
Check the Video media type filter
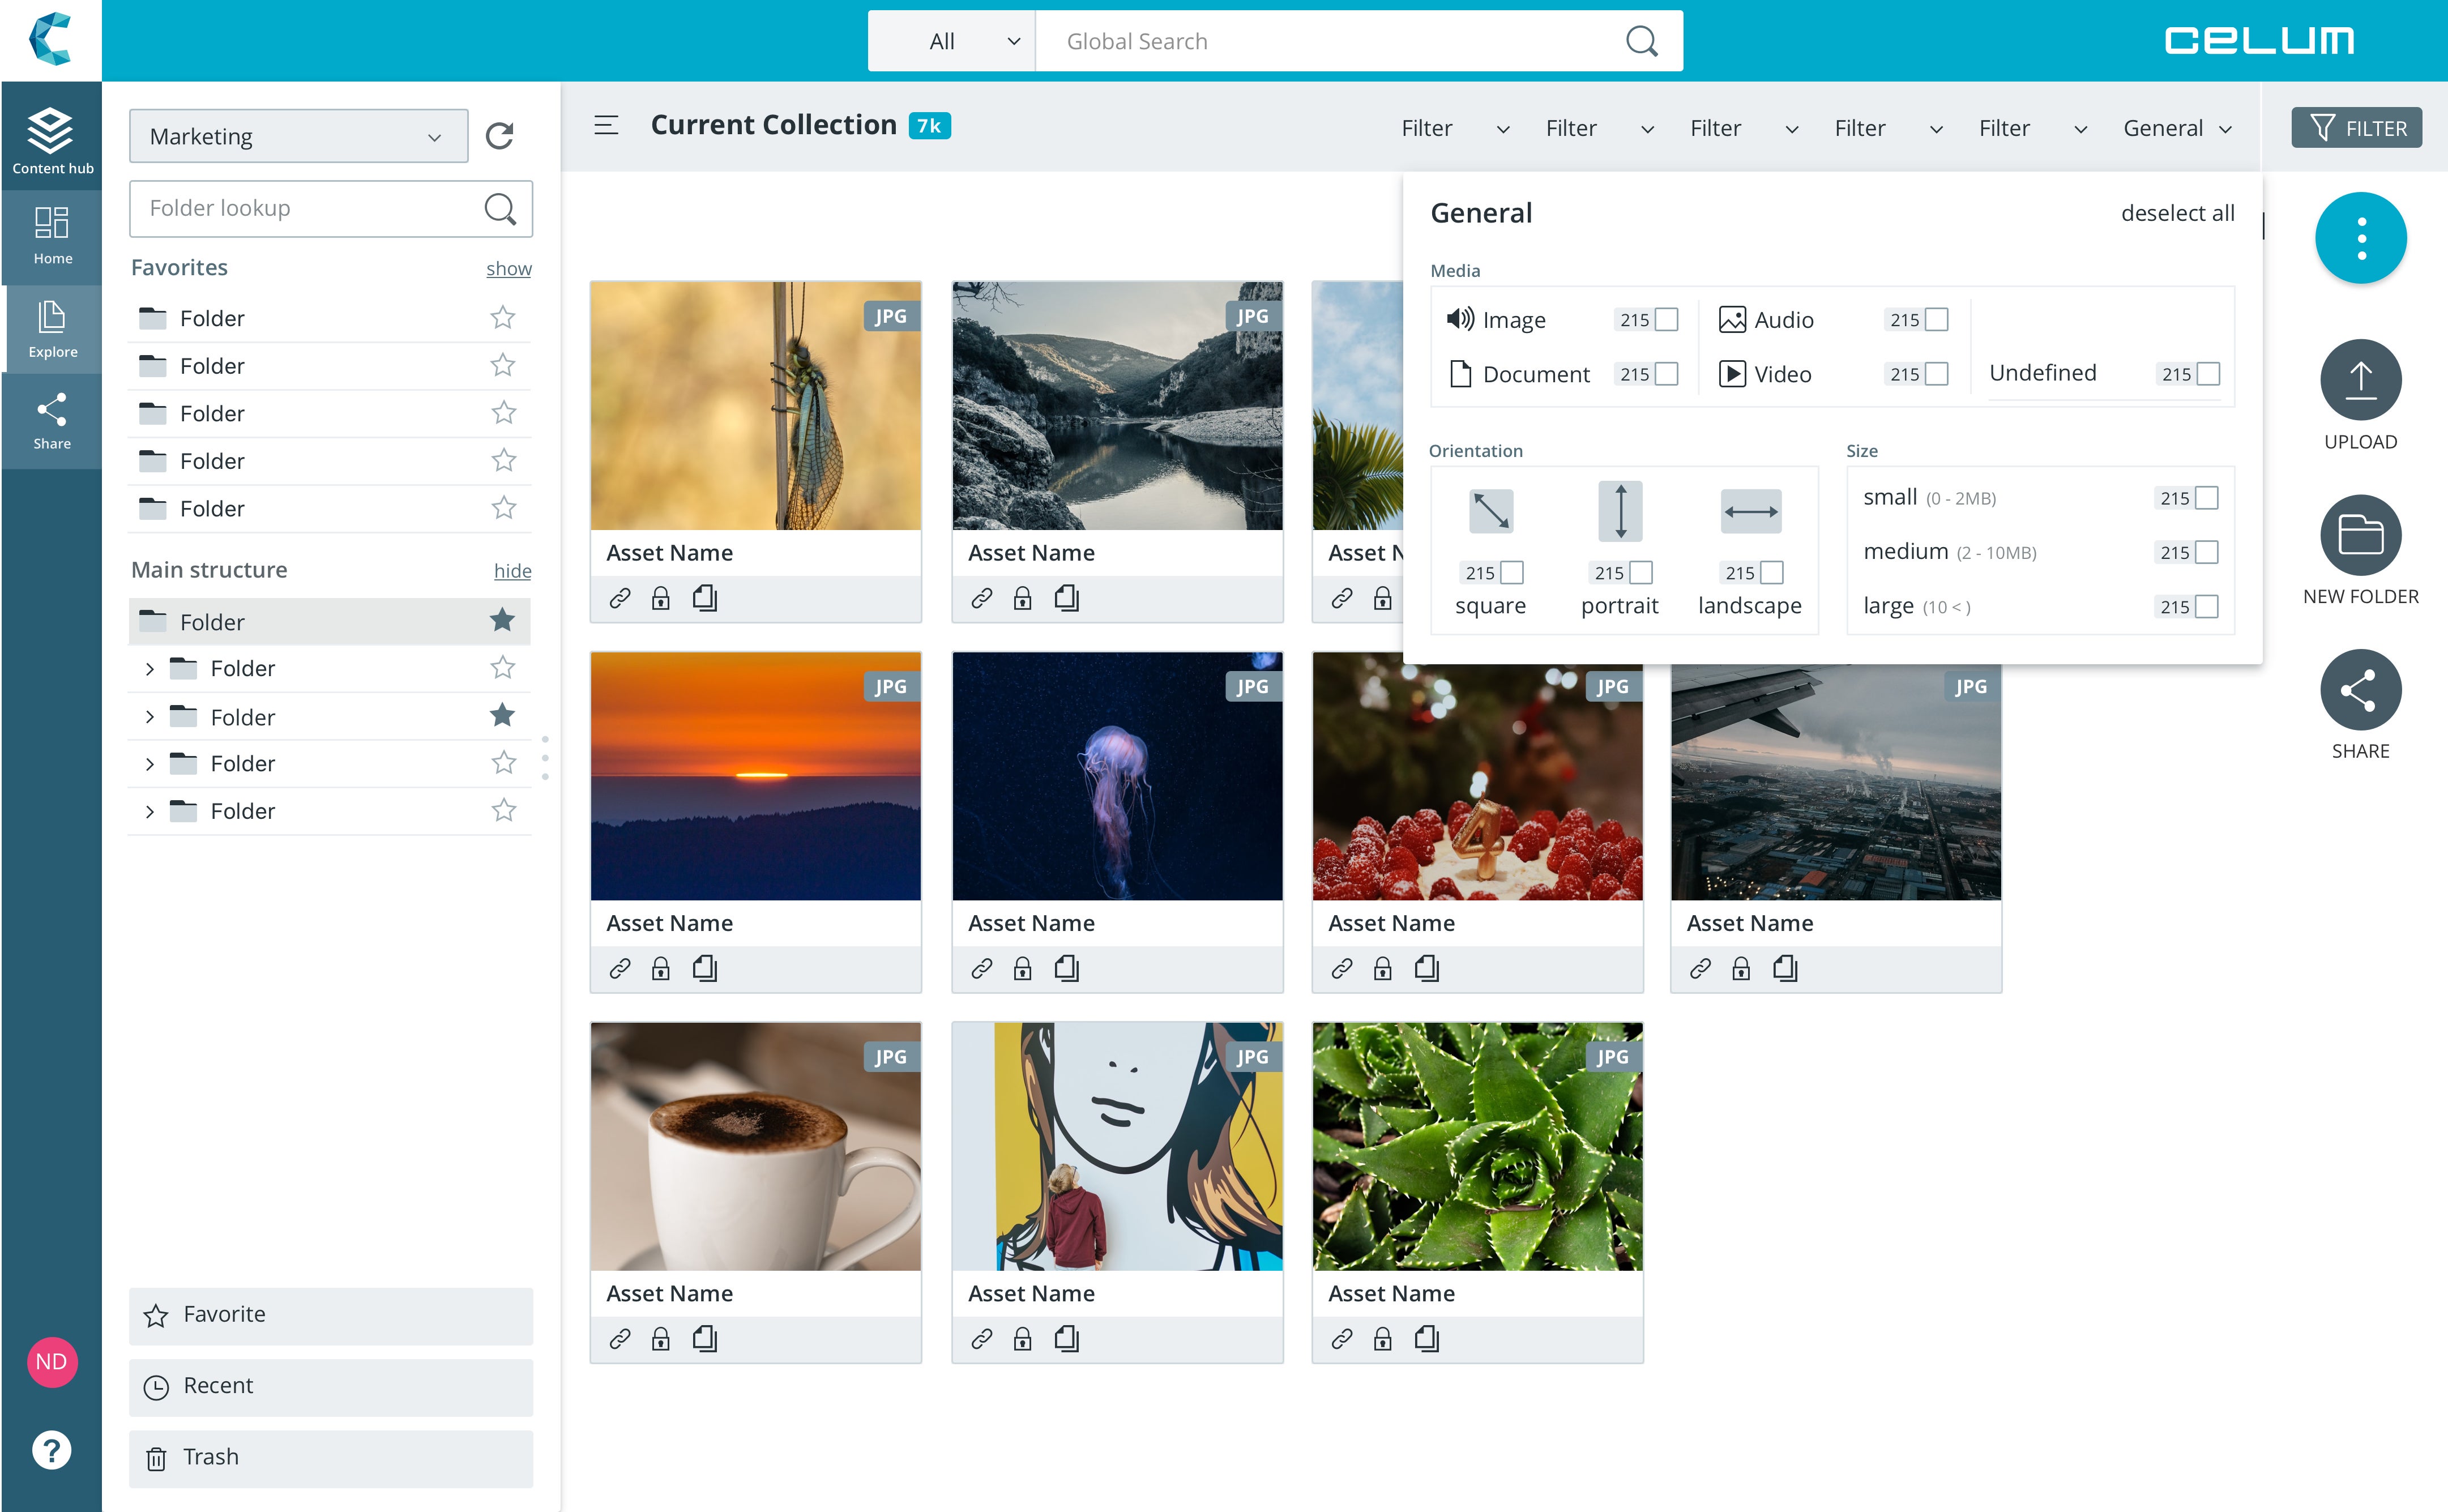coord(1936,374)
